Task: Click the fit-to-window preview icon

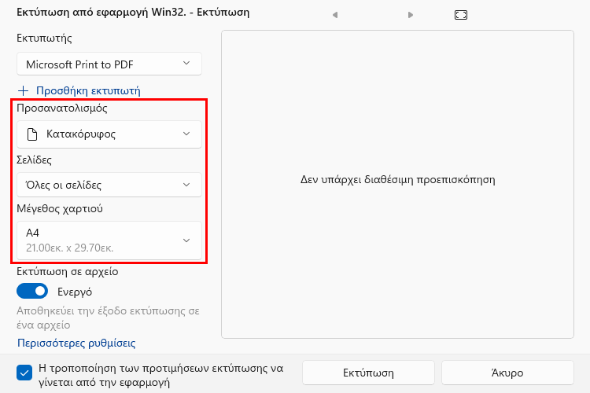Action: pyautogui.click(x=461, y=15)
